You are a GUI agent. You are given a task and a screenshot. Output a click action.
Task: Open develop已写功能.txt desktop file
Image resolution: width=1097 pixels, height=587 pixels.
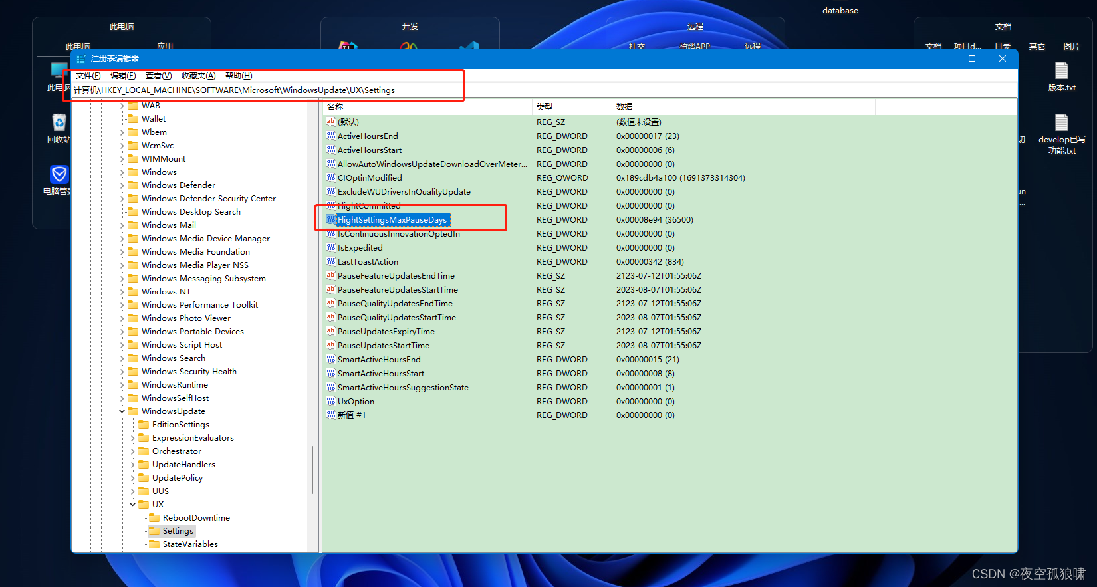(1062, 134)
